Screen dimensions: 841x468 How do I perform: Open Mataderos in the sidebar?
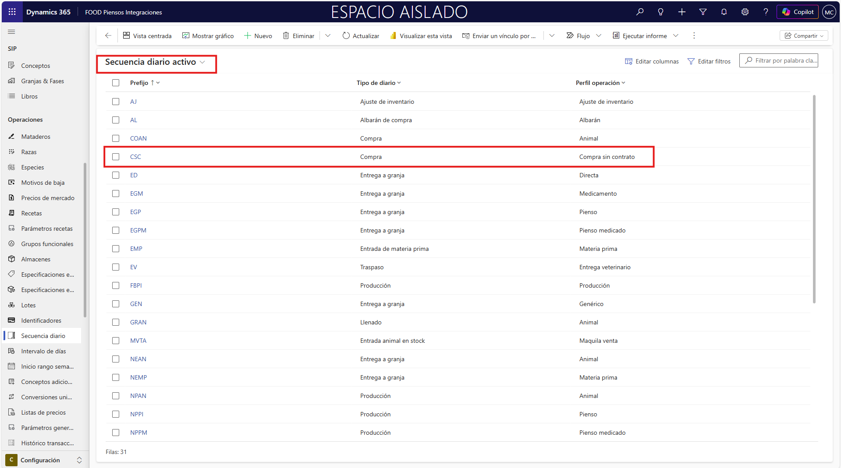point(35,137)
